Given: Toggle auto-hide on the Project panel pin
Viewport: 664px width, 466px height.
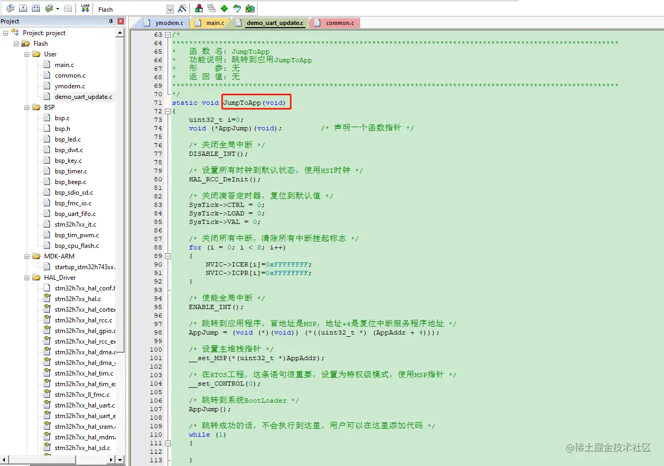Looking at the screenshot, I should 111,21.
